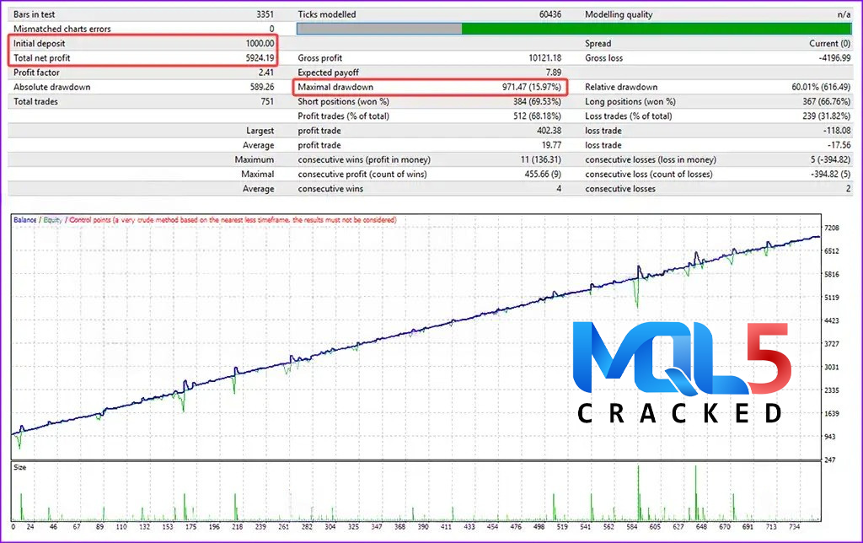This screenshot has width=863, height=543.
Task: Select the total net profit value 5924.19
Action: point(260,58)
